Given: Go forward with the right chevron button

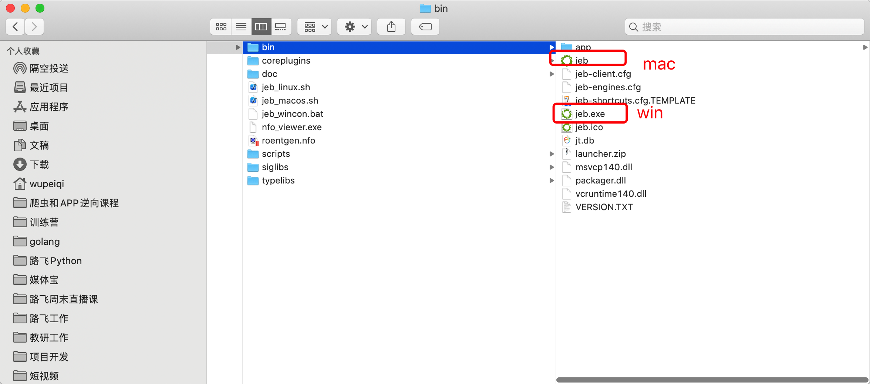Looking at the screenshot, I should tap(34, 27).
